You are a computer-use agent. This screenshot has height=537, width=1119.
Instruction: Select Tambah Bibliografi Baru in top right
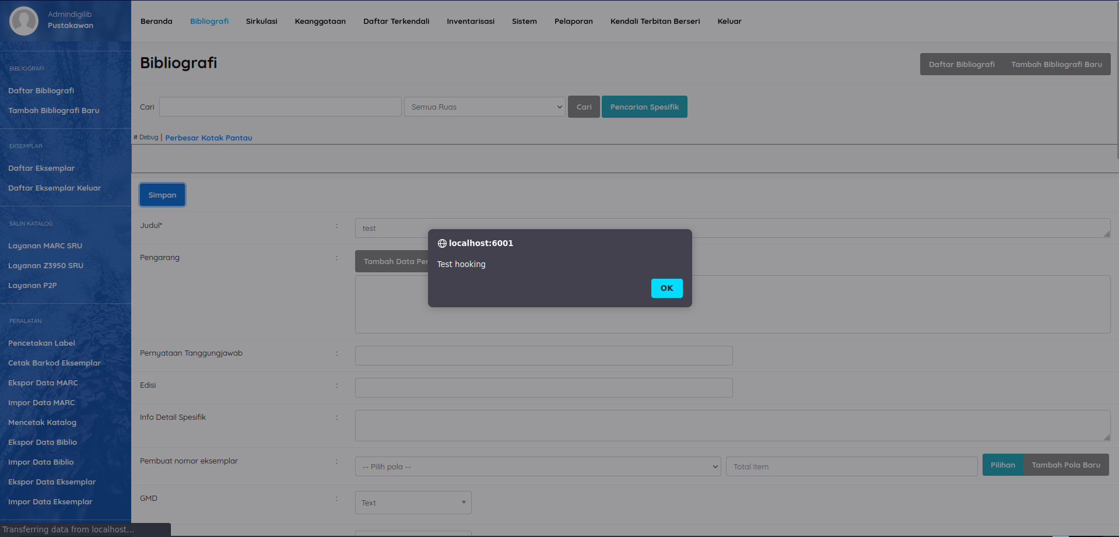(1056, 65)
